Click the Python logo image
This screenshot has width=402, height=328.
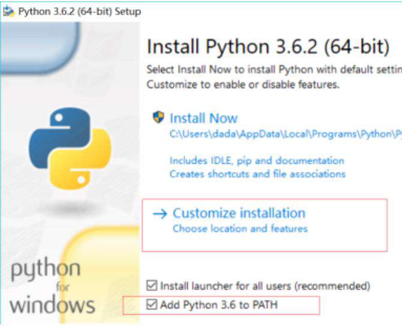pyautogui.click(x=70, y=148)
